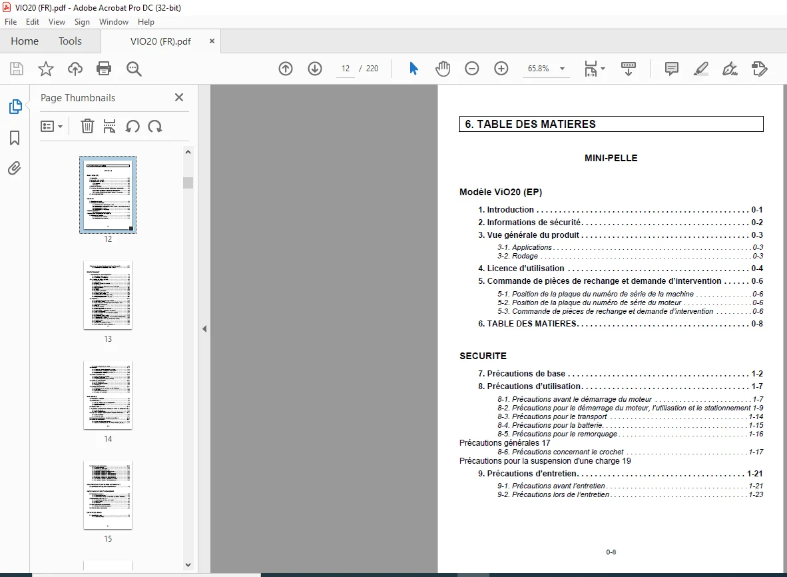Screen dimensions: 787x577
Task: Select page 12 thumbnail
Action: pyautogui.click(x=108, y=195)
